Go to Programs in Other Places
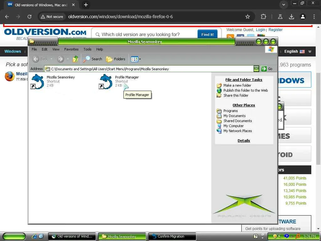The height and width of the screenshot is (241, 321). 230,111
